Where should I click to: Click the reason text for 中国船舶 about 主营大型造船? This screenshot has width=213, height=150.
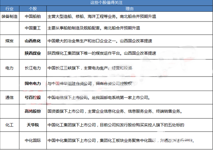tap(102, 16)
